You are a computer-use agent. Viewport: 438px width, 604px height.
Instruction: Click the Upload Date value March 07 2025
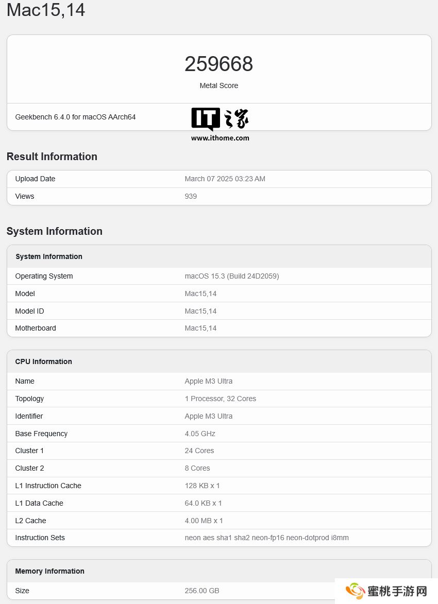pyautogui.click(x=225, y=179)
